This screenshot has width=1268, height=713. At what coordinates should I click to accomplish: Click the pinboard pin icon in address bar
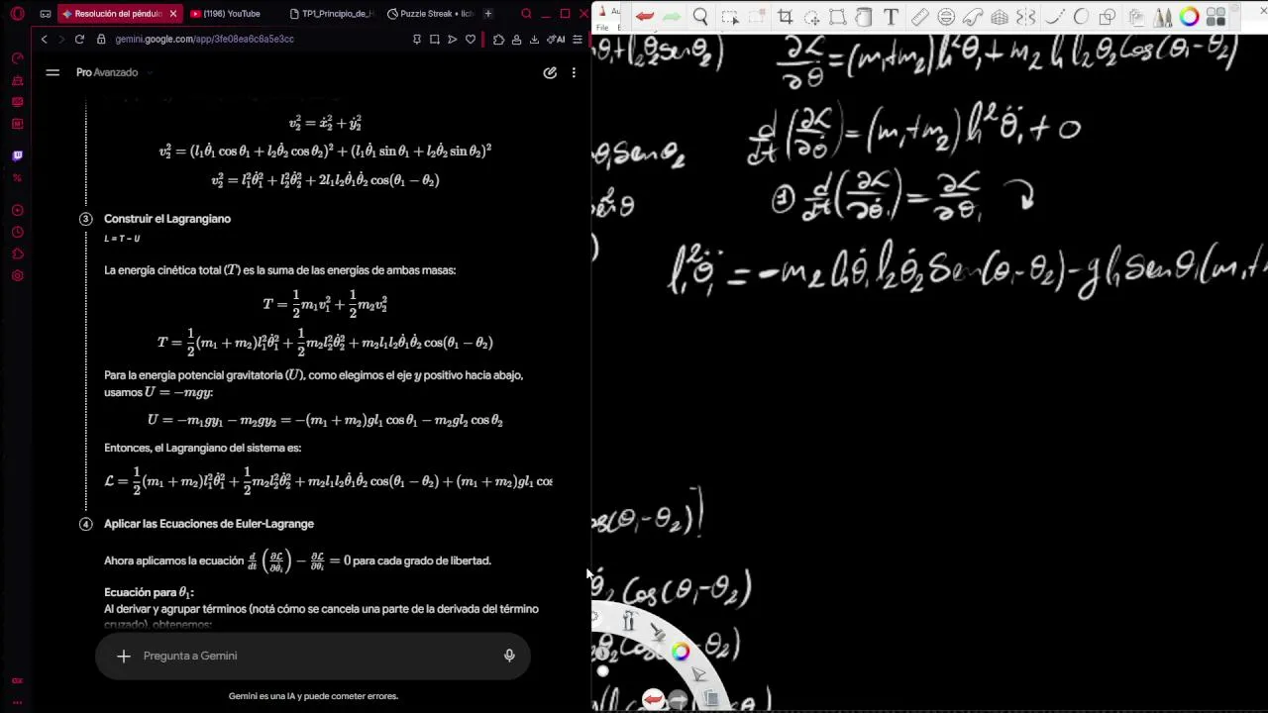pos(417,39)
